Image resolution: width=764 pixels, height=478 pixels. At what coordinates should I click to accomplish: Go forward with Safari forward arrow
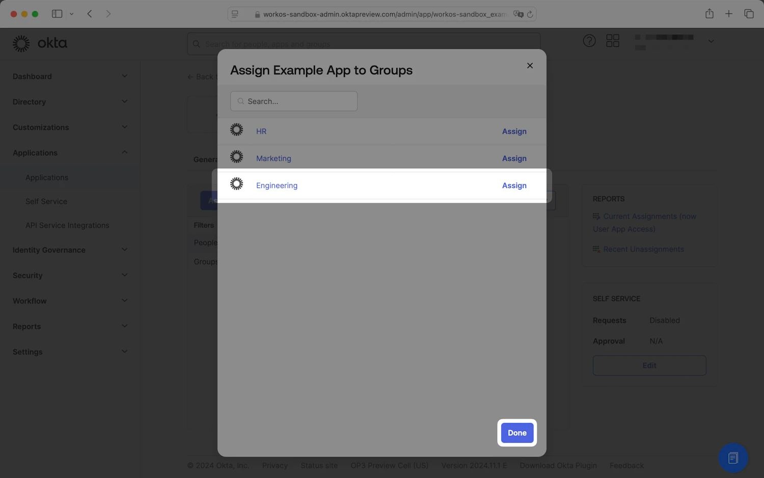108,14
